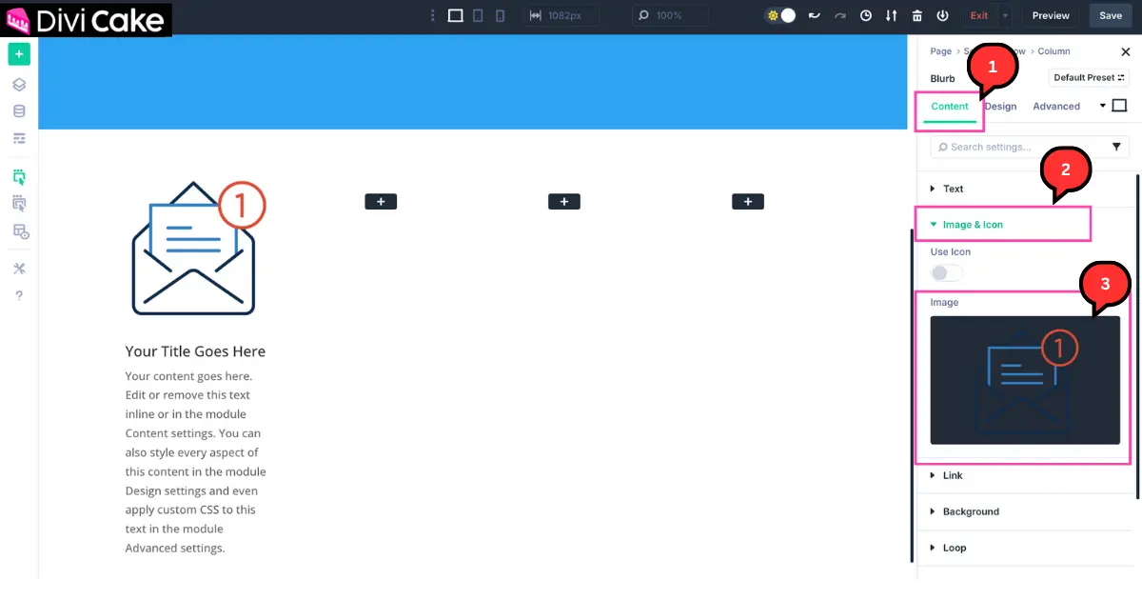1142x600 pixels.
Task: Close the Blurb settings panel
Action: pos(1126,52)
